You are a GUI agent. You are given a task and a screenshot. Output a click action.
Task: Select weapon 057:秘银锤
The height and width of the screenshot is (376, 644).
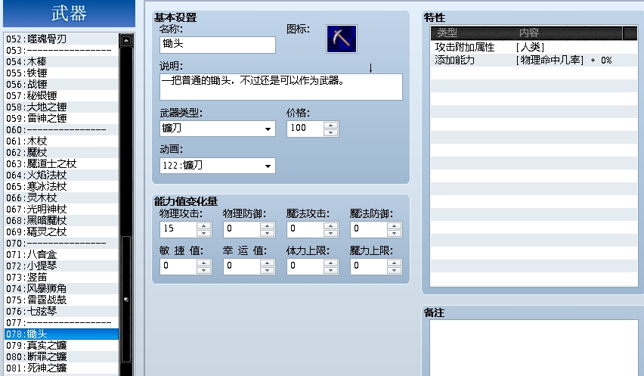(x=62, y=96)
